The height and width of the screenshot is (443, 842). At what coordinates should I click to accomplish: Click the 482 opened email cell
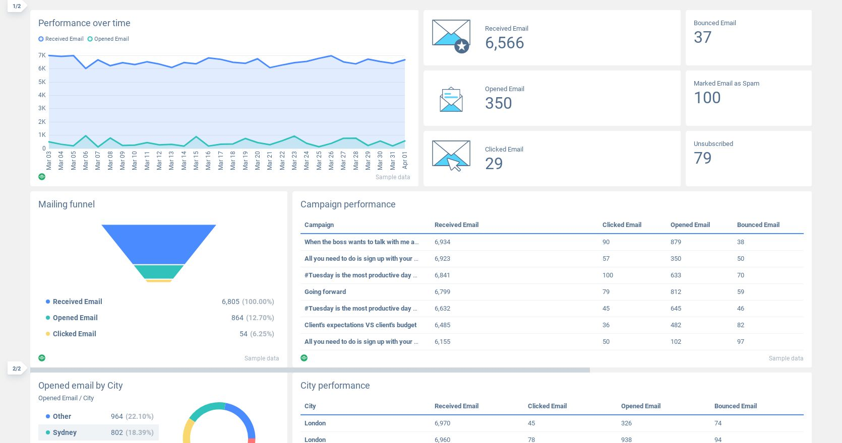pos(676,325)
